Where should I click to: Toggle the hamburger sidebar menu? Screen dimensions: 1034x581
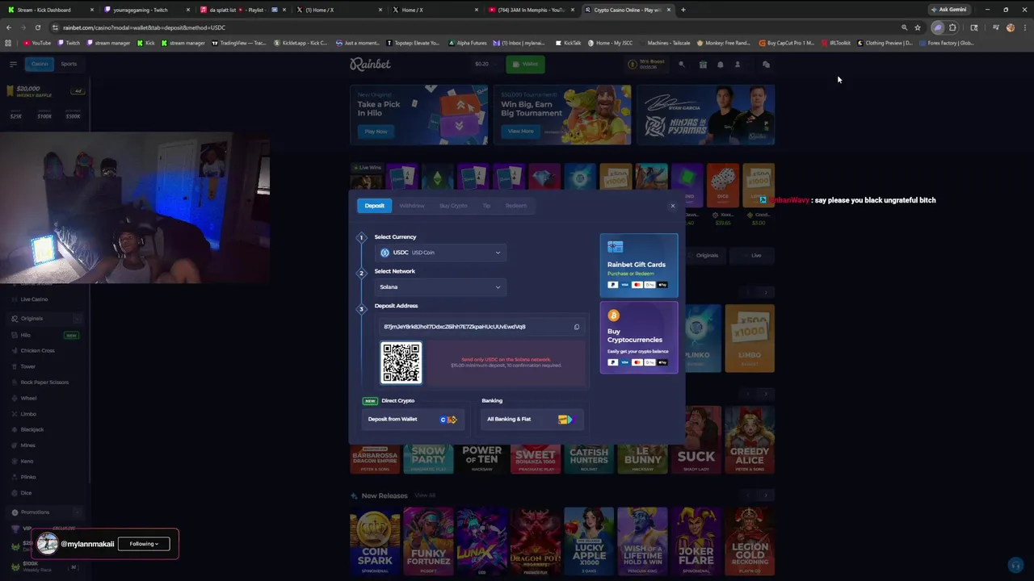pos(13,64)
